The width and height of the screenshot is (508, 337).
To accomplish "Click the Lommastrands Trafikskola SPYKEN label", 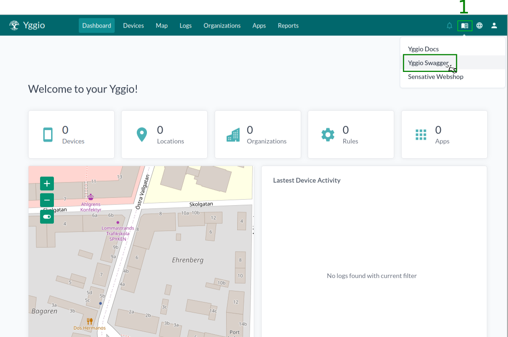I will click(x=117, y=234).
